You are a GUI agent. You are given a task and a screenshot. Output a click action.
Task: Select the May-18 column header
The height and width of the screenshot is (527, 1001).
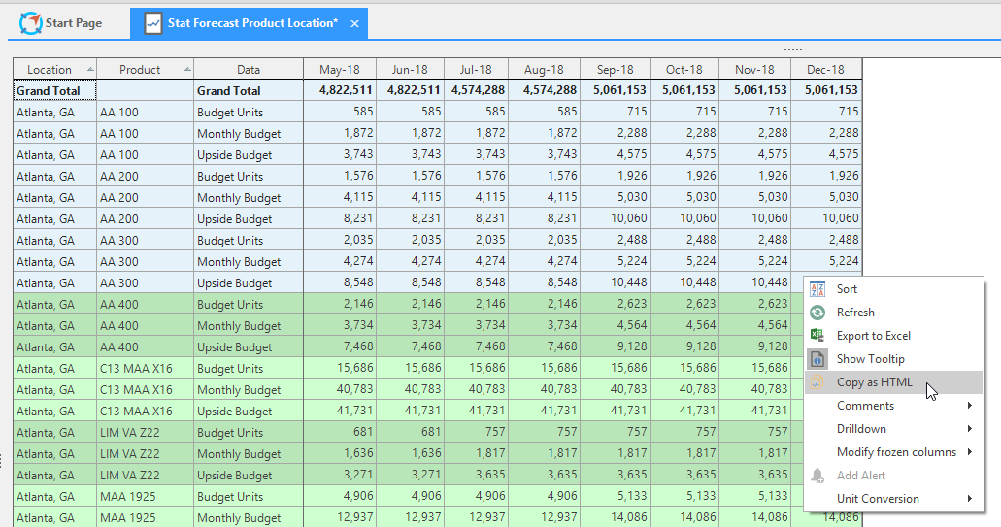[340, 70]
